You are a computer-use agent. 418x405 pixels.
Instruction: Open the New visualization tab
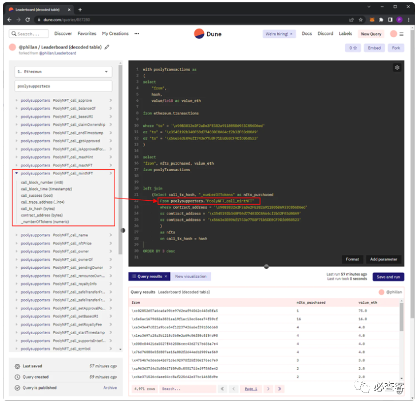pyautogui.click(x=191, y=276)
